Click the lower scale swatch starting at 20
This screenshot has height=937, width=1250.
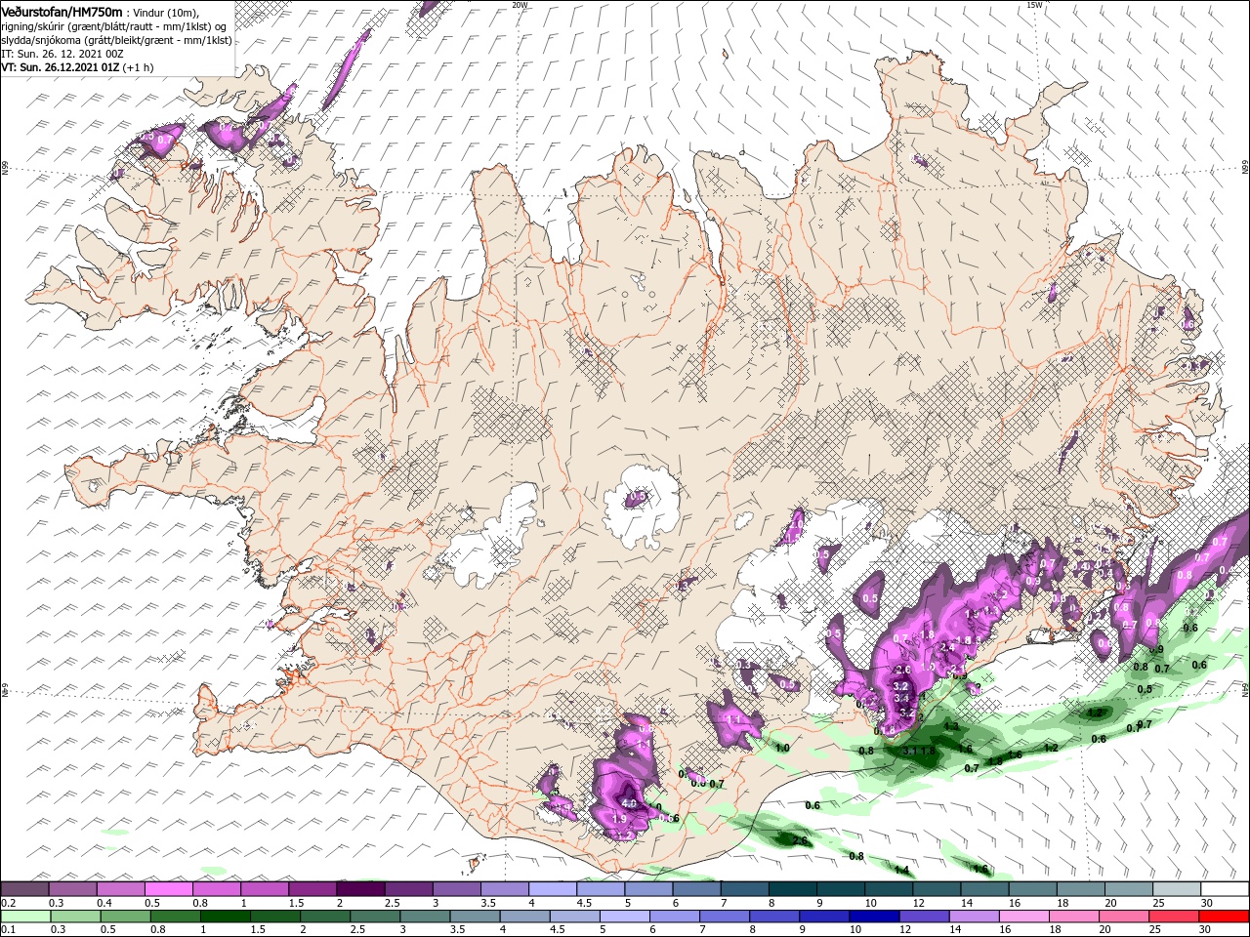point(1123,917)
